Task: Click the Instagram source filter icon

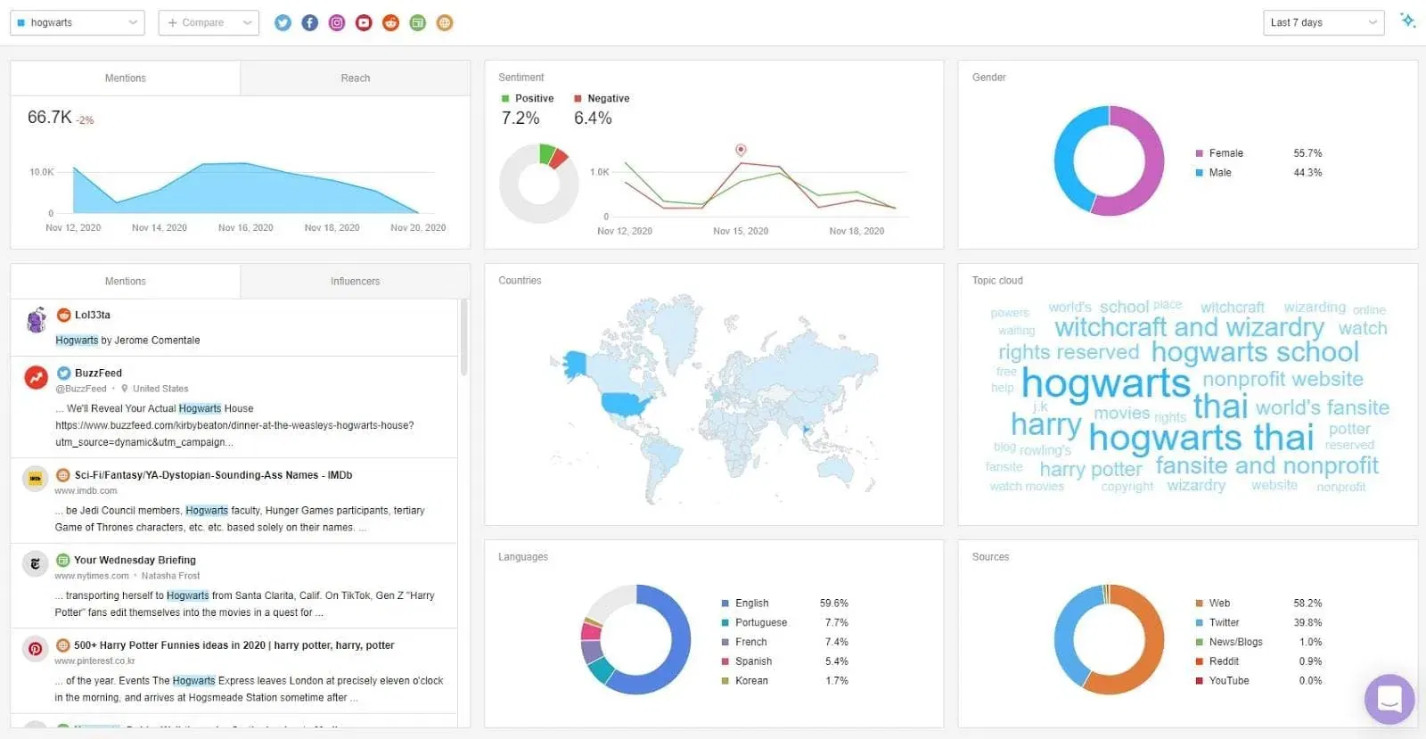Action: coord(337,23)
